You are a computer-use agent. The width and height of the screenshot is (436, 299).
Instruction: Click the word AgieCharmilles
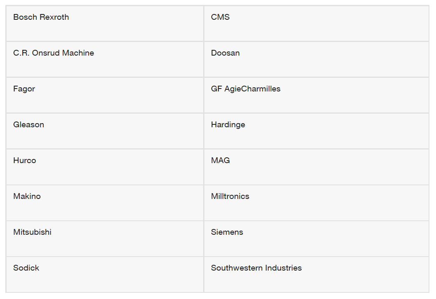[253, 89]
